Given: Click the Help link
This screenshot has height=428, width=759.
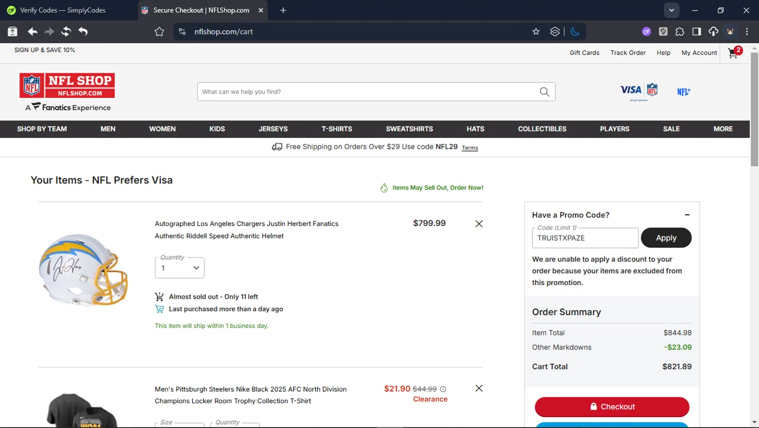Looking at the screenshot, I should tap(663, 53).
